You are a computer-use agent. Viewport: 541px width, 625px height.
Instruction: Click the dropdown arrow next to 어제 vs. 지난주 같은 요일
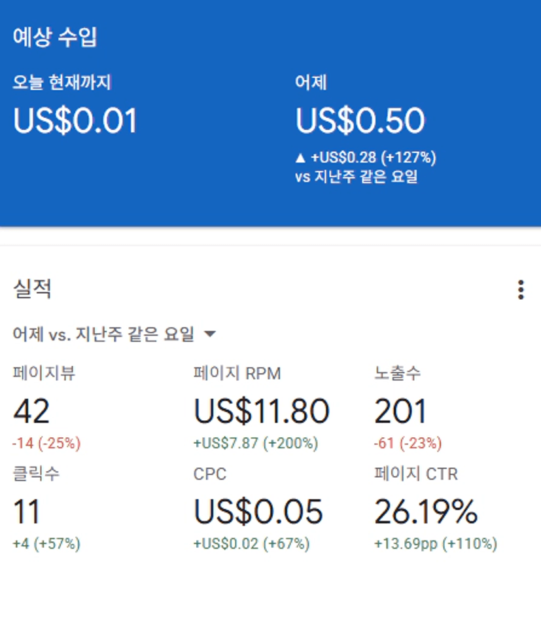click(210, 334)
